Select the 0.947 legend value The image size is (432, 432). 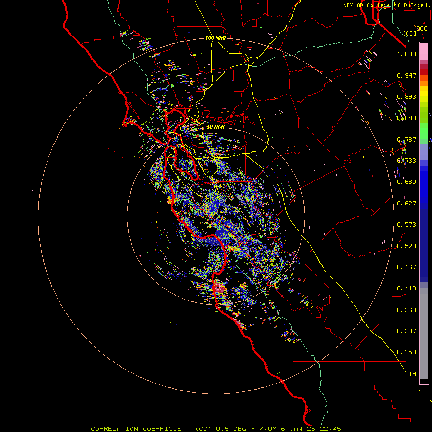pyautogui.click(x=407, y=75)
